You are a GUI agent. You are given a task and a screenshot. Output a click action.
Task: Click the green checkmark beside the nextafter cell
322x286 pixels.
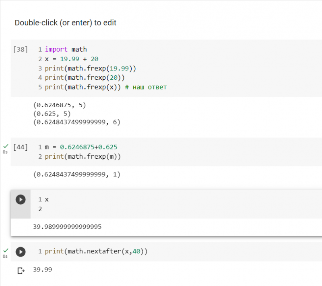5,250
